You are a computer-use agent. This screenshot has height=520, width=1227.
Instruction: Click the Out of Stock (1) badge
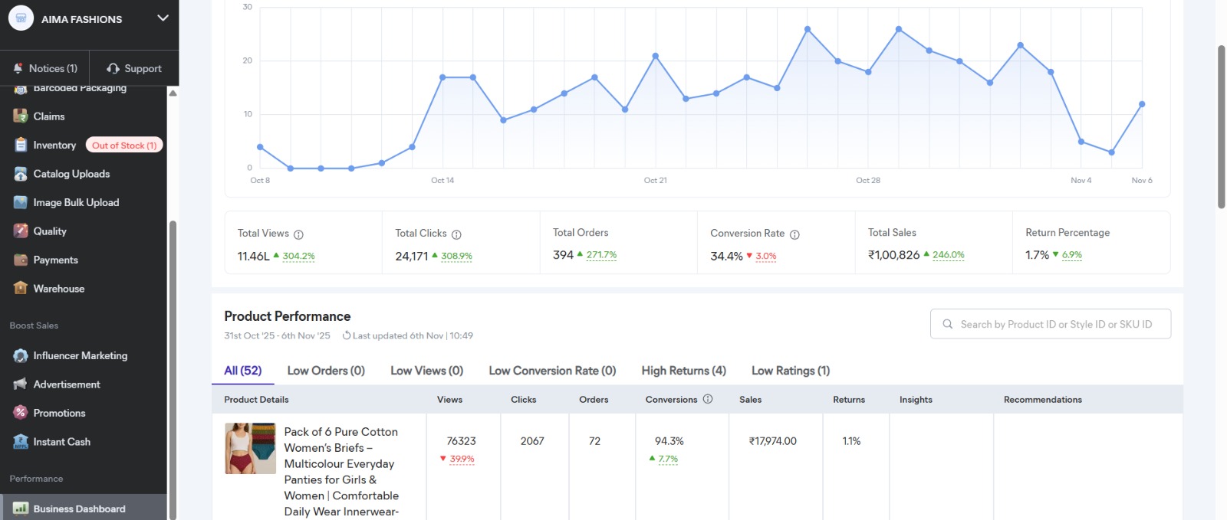tap(124, 146)
